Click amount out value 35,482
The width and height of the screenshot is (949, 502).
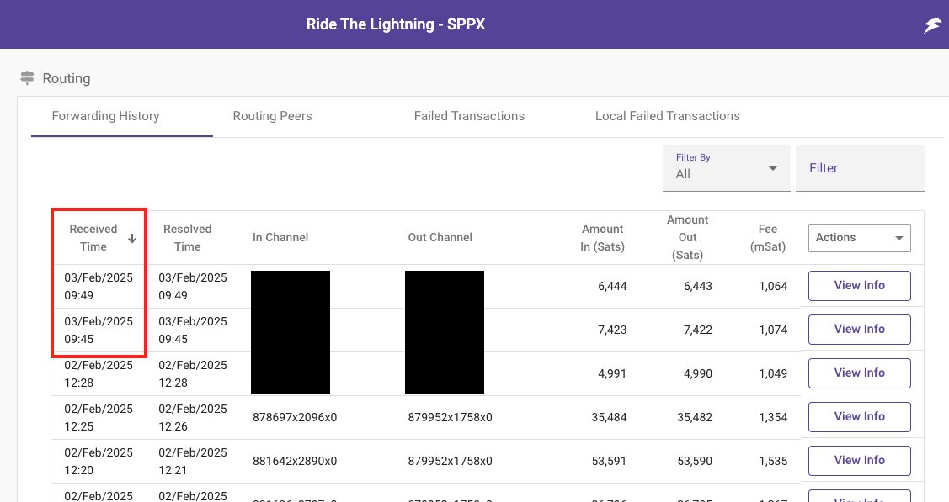click(695, 417)
